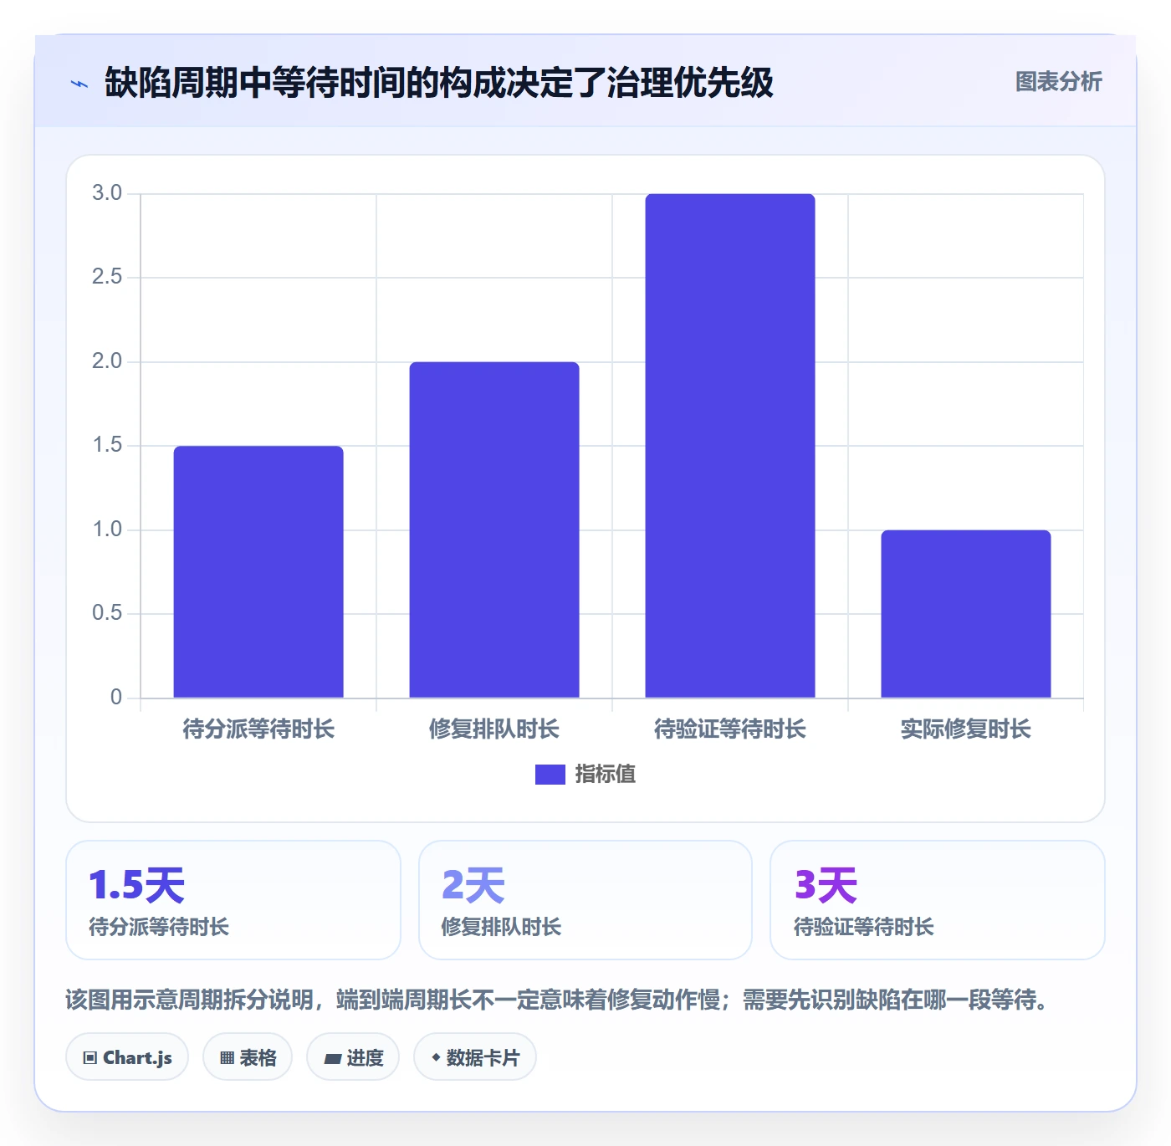Click the 1.0 y-axis tick value
1171x1146 pixels.
pos(107,530)
